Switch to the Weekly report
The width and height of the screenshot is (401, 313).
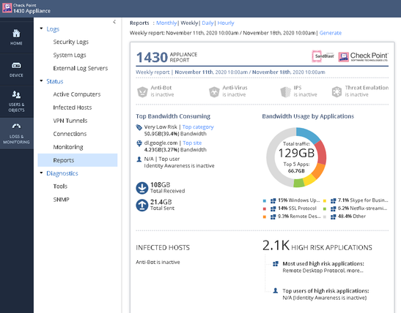point(189,23)
